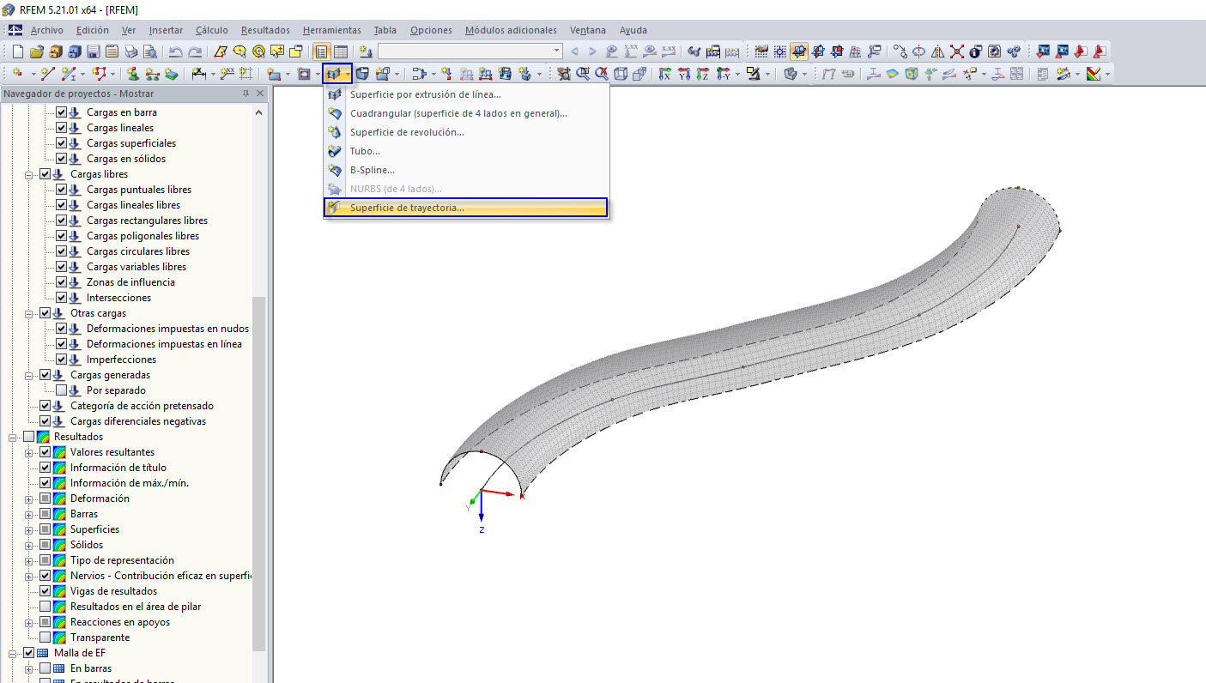Toggle Zonas de influencia checkbox
Screen dimensions: 1206x683
pos(61,282)
